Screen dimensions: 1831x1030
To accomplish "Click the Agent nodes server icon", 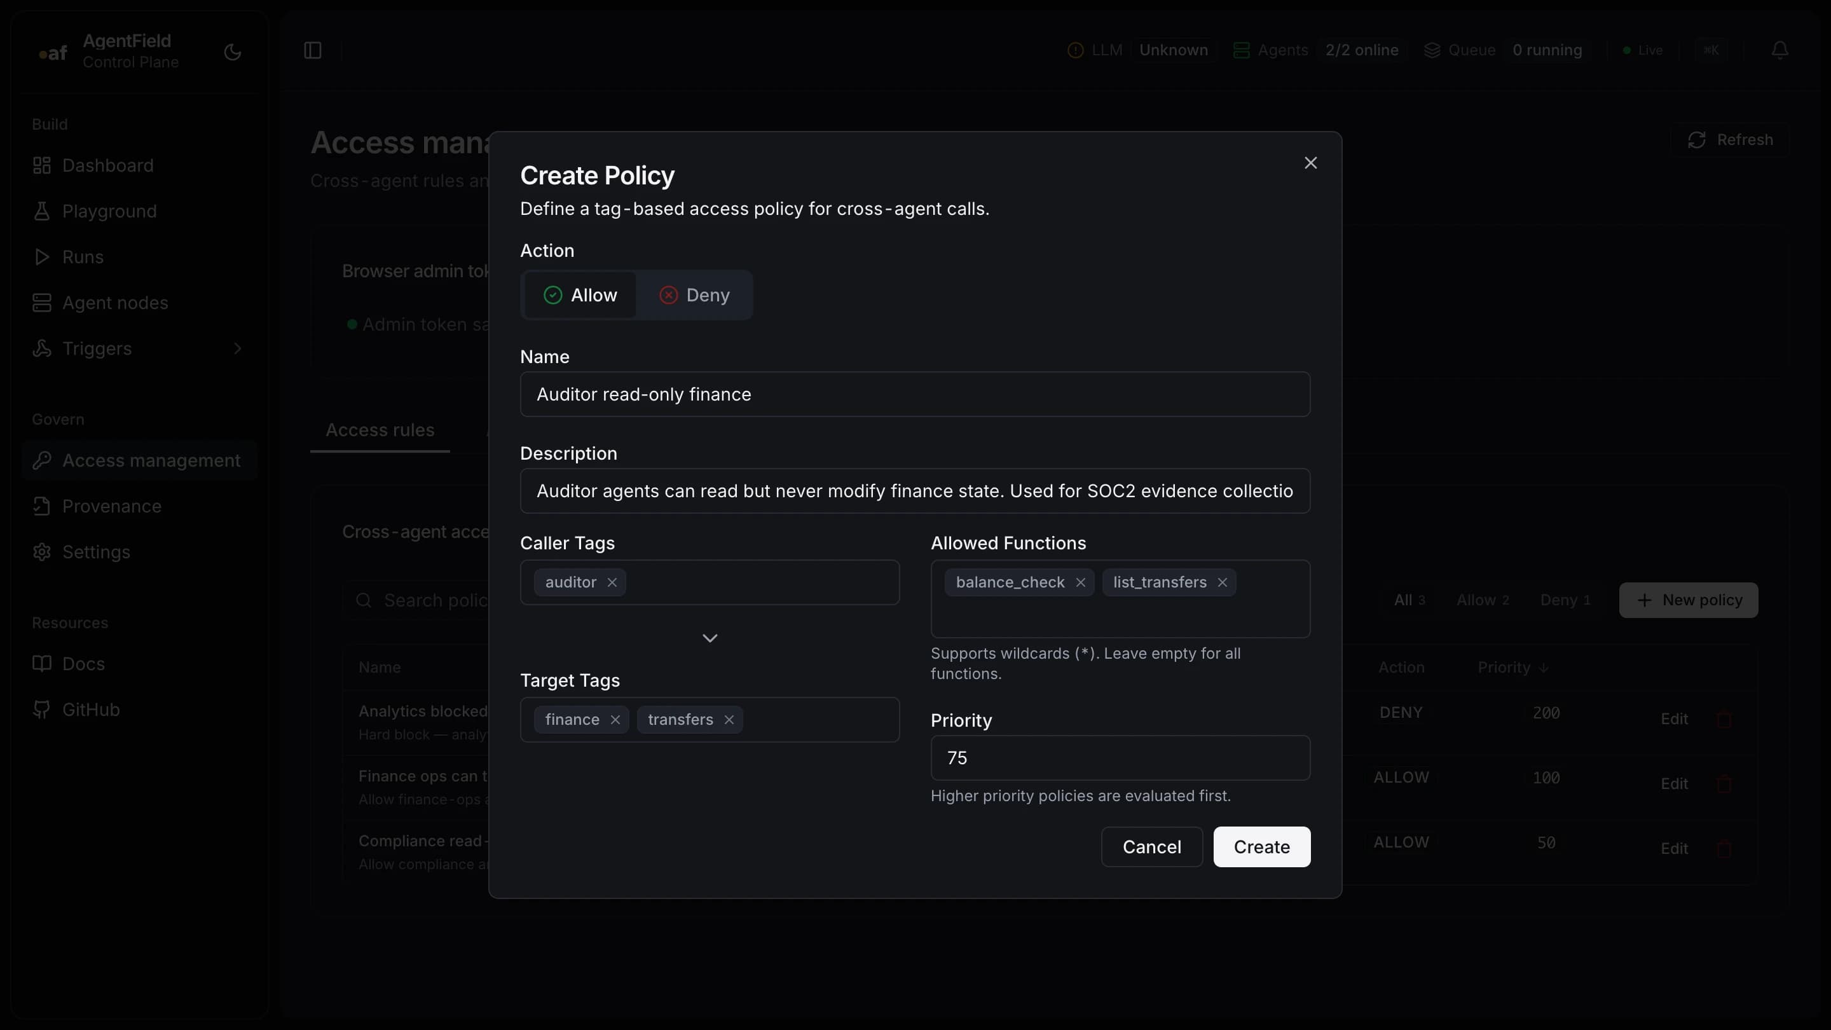I will pyautogui.click(x=42, y=303).
